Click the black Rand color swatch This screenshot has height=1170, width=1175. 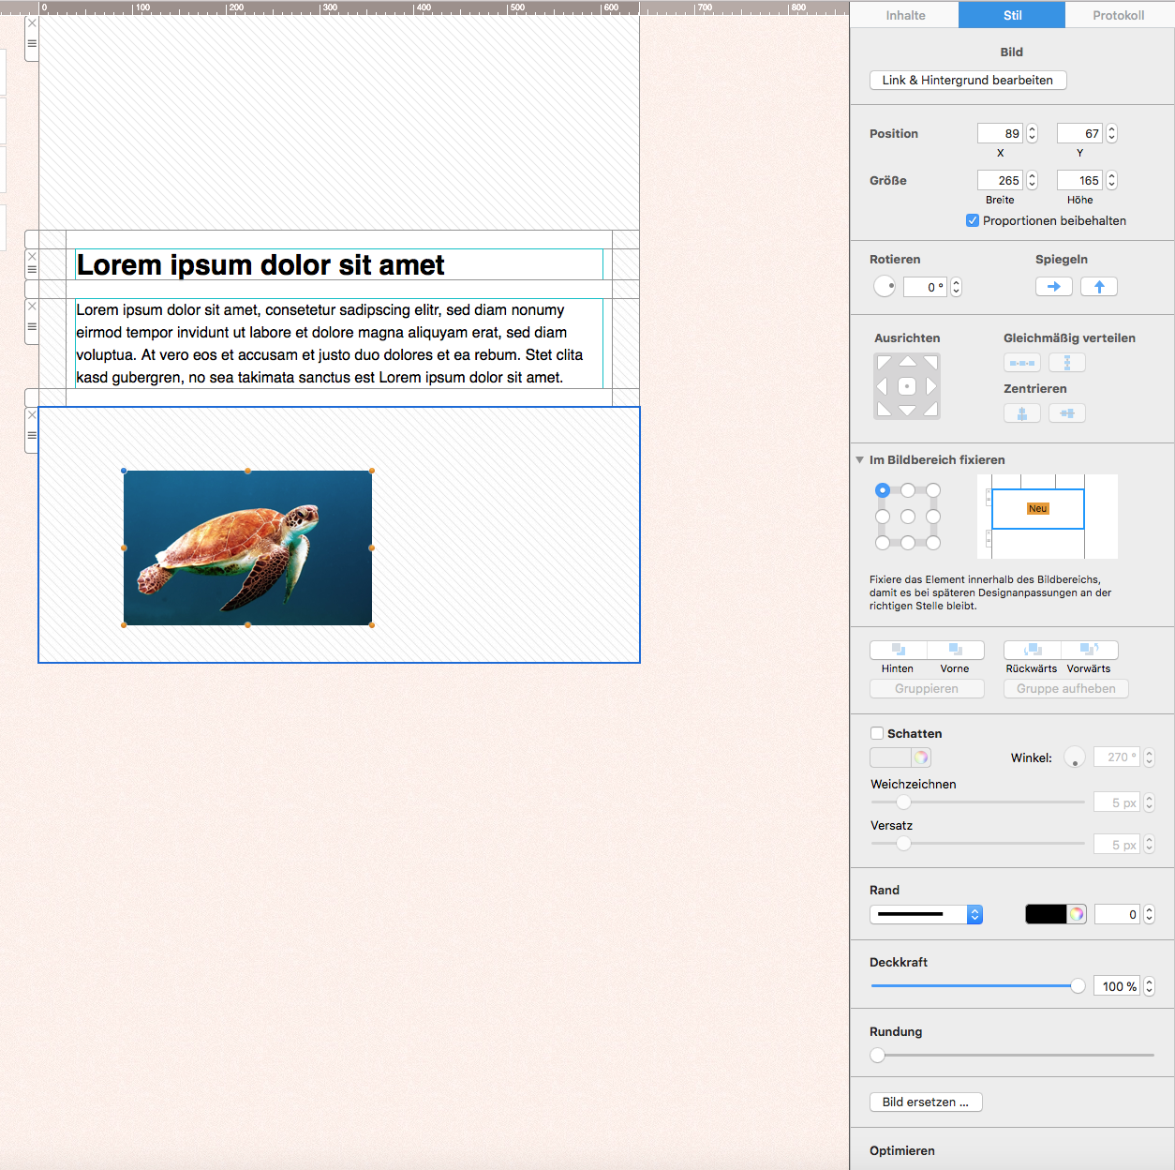[x=1046, y=914]
